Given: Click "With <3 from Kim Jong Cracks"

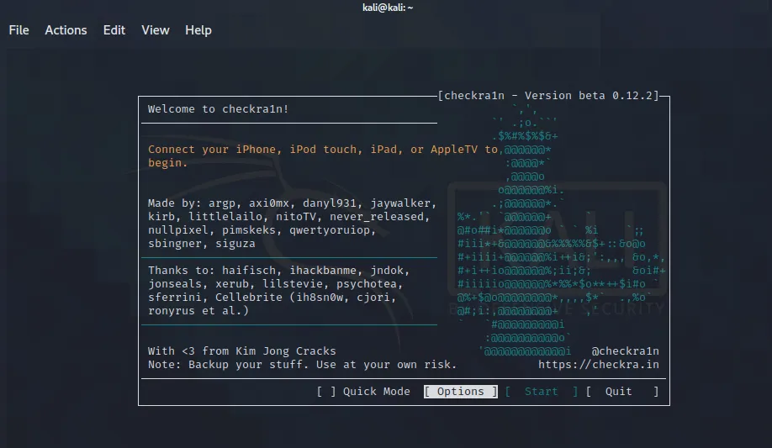Looking at the screenshot, I should (241, 351).
